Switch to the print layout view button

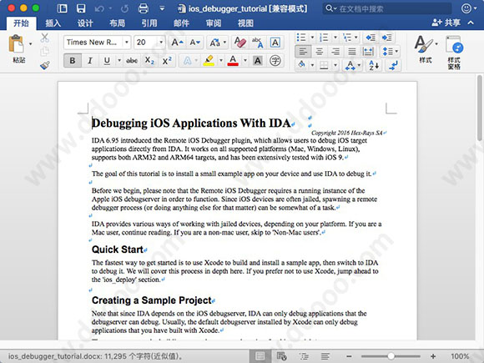[260, 356]
